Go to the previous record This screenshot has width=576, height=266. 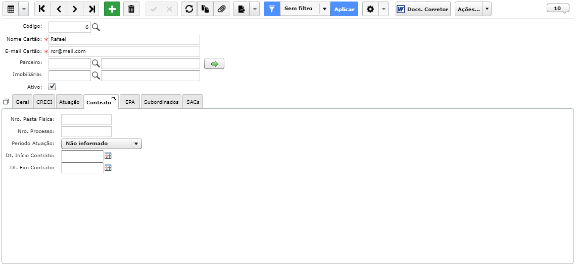pos(59,9)
